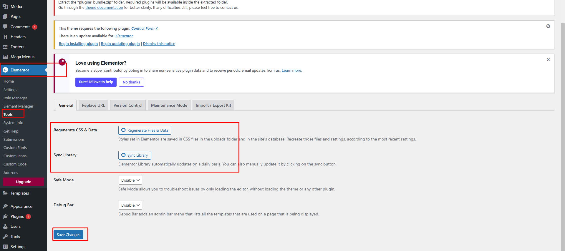Click the Upgrade button in sidebar
The height and width of the screenshot is (251, 565).
click(24, 182)
